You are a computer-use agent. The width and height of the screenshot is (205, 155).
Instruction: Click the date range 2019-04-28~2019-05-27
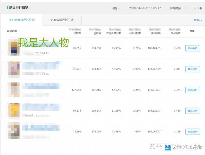point(145,9)
